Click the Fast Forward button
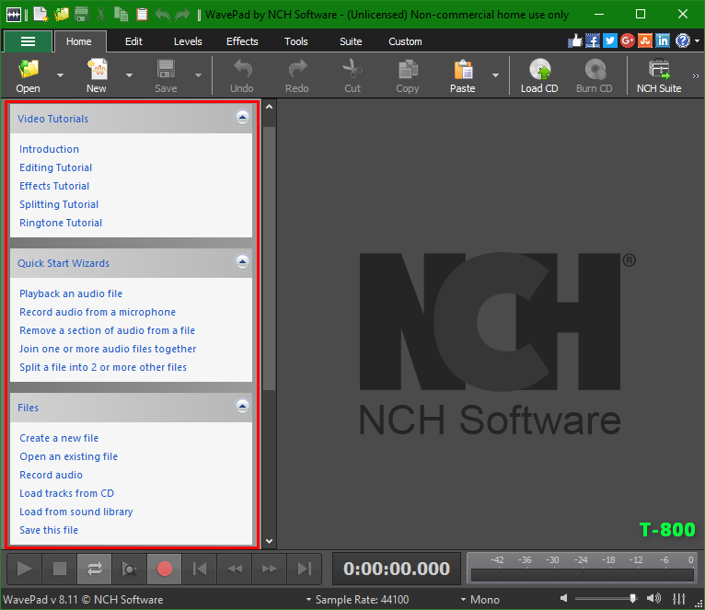Viewport: 705px width, 610px height. coord(270,570)
